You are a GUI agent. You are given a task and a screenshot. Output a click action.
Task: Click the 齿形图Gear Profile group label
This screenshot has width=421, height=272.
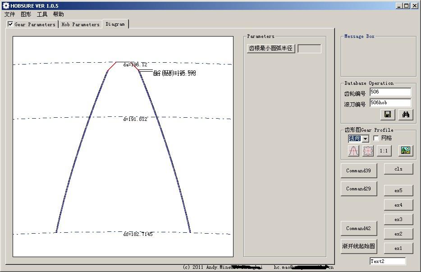tap(369, 130)
